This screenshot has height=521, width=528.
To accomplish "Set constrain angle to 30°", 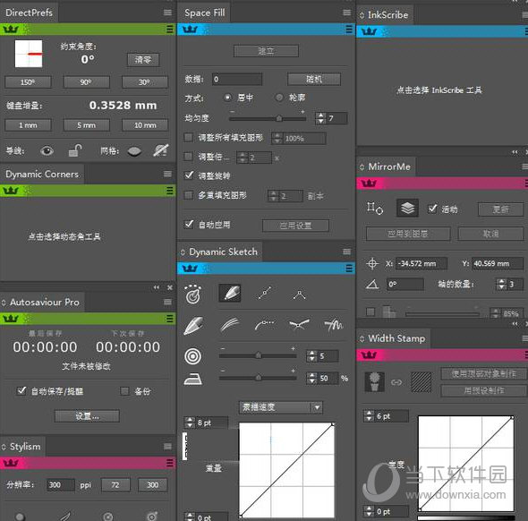I will 145,82.
